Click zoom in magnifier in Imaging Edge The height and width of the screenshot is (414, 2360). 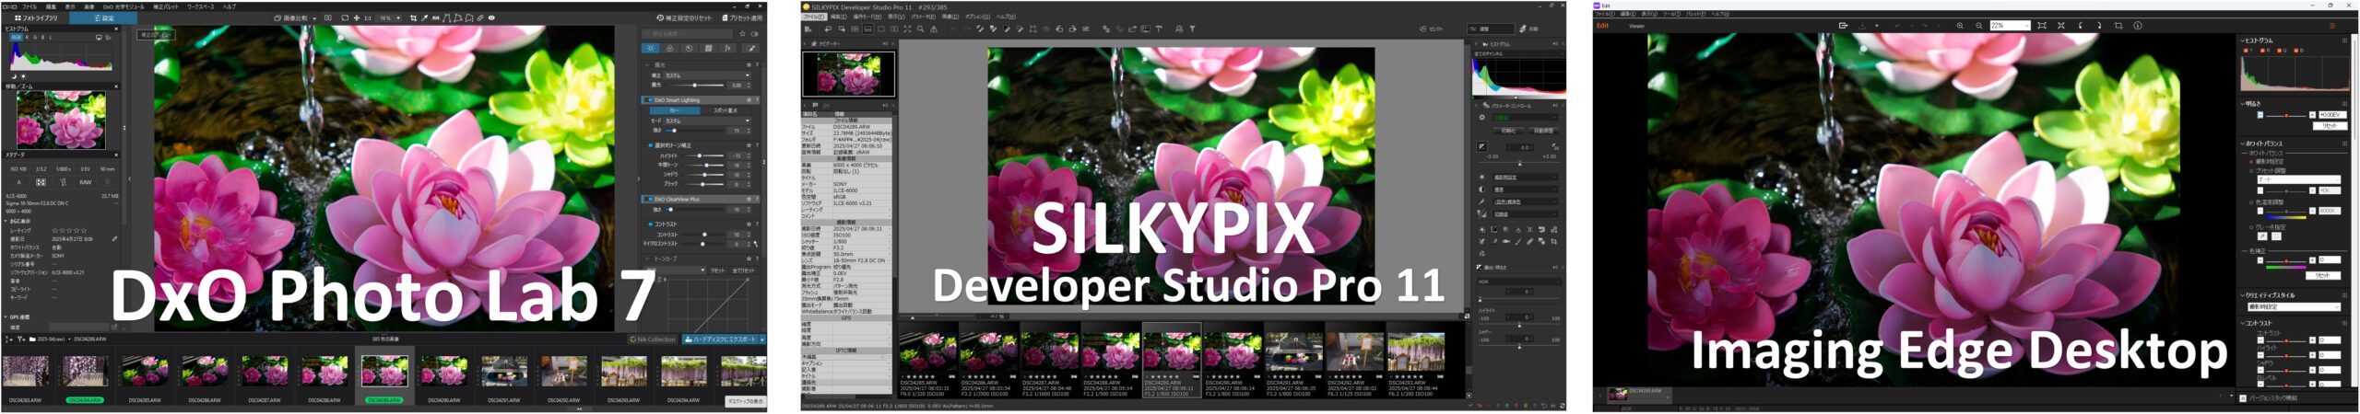[x=1960, y=26]
